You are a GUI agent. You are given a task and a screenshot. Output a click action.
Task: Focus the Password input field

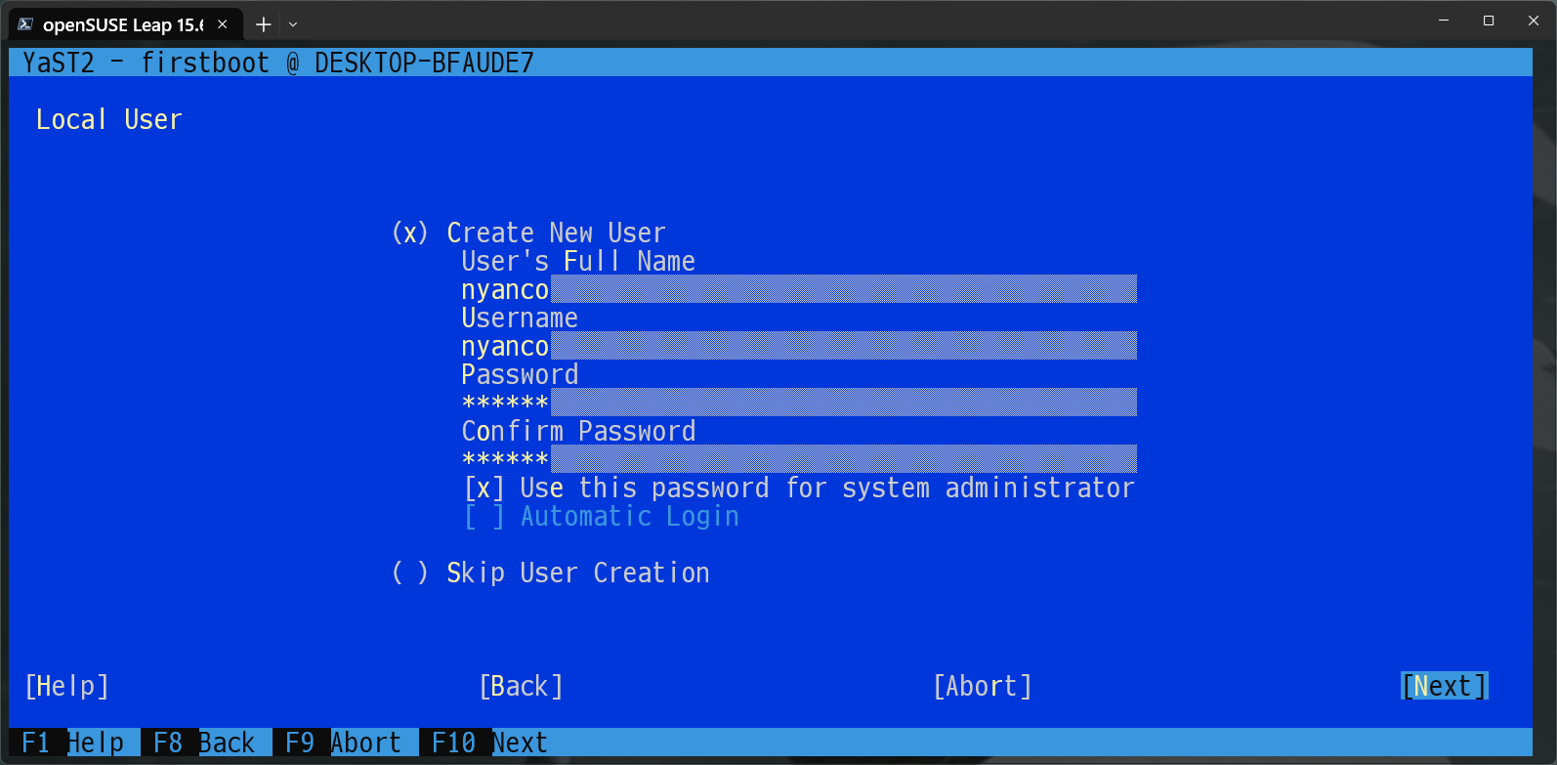click(x=799, y=403)
